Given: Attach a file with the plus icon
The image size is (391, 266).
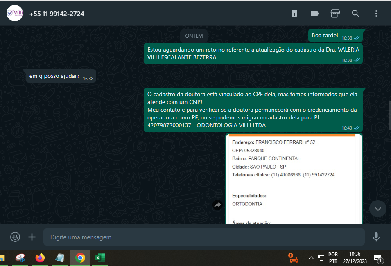Looking at the screenshot, I should [32, 237].
